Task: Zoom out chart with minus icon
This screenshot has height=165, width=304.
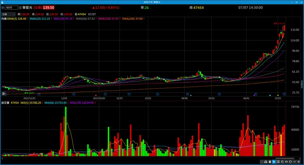Action: coord(295,162)
